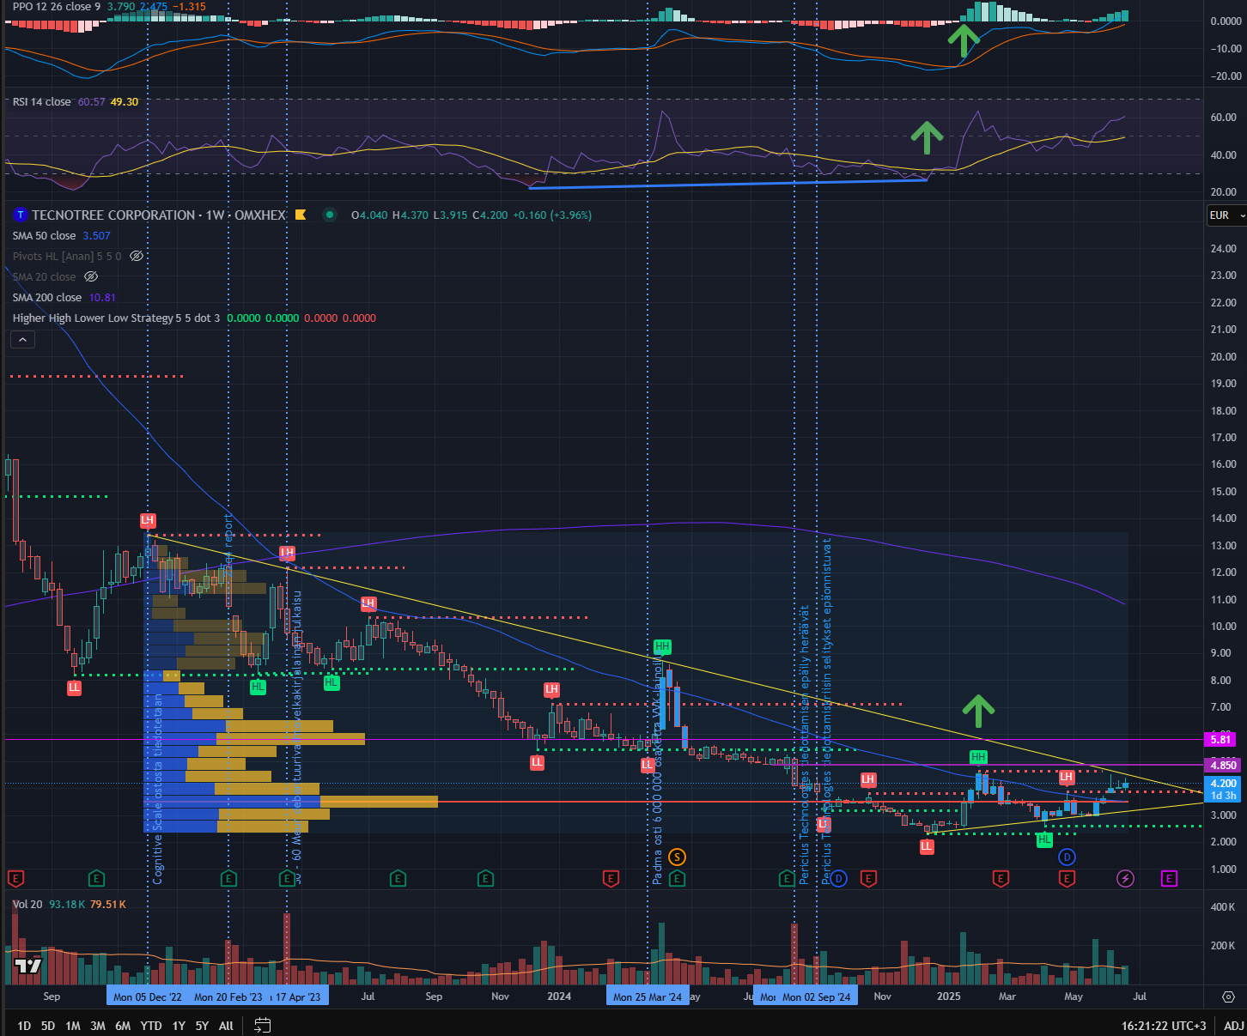Click the 4.850 magenta price level label
The image size is (1247, 1036).
(1223, 765)
